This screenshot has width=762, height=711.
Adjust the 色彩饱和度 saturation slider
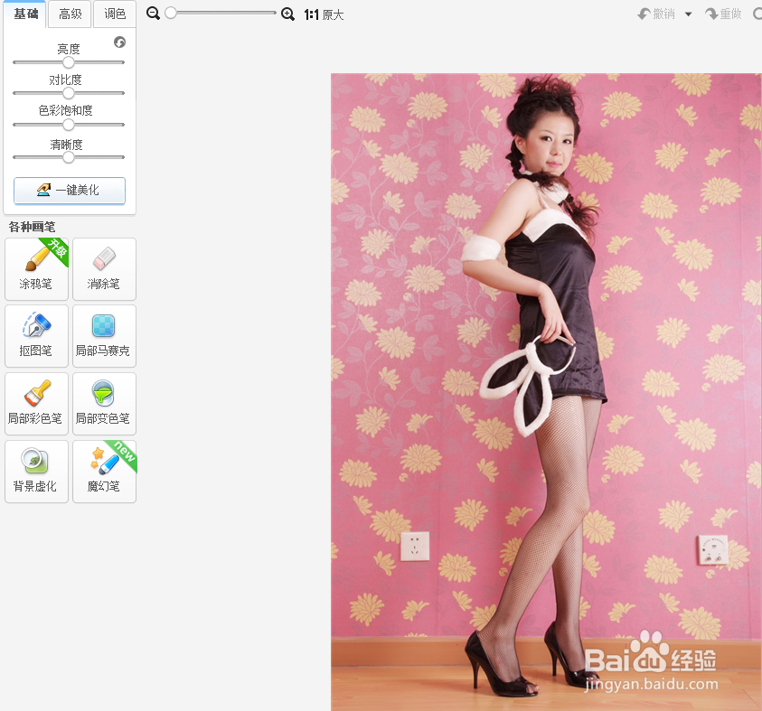69,125
